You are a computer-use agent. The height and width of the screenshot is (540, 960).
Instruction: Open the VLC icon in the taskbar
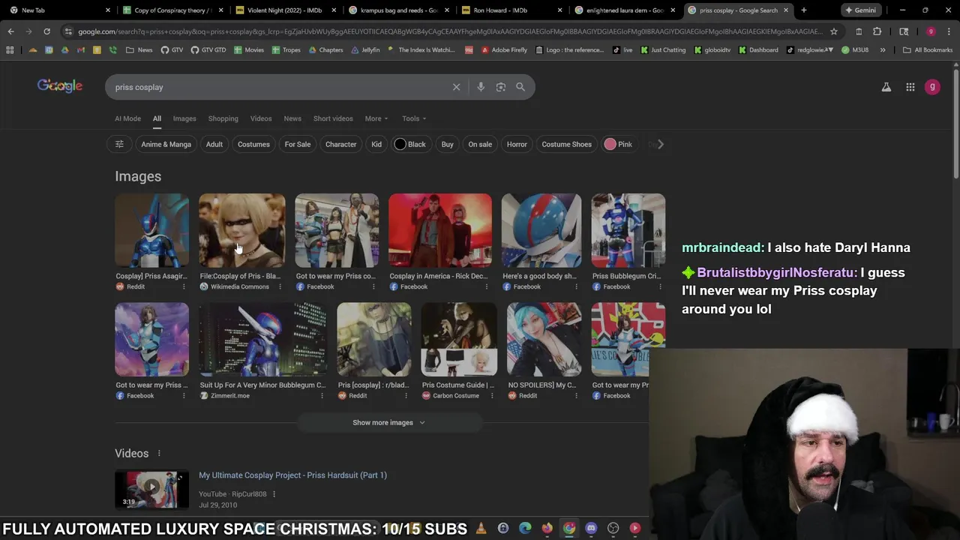click(481, 528)
